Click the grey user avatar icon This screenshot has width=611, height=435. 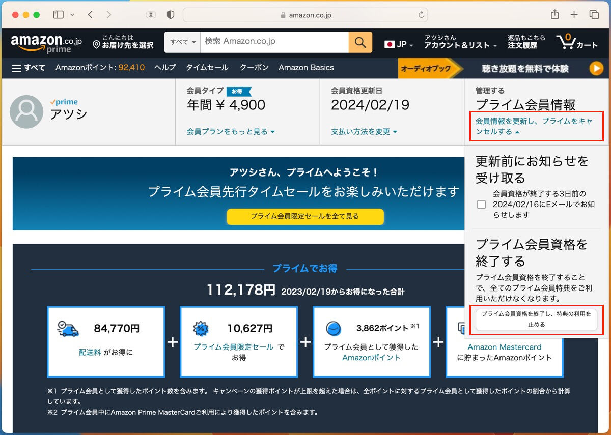point(26,112)
